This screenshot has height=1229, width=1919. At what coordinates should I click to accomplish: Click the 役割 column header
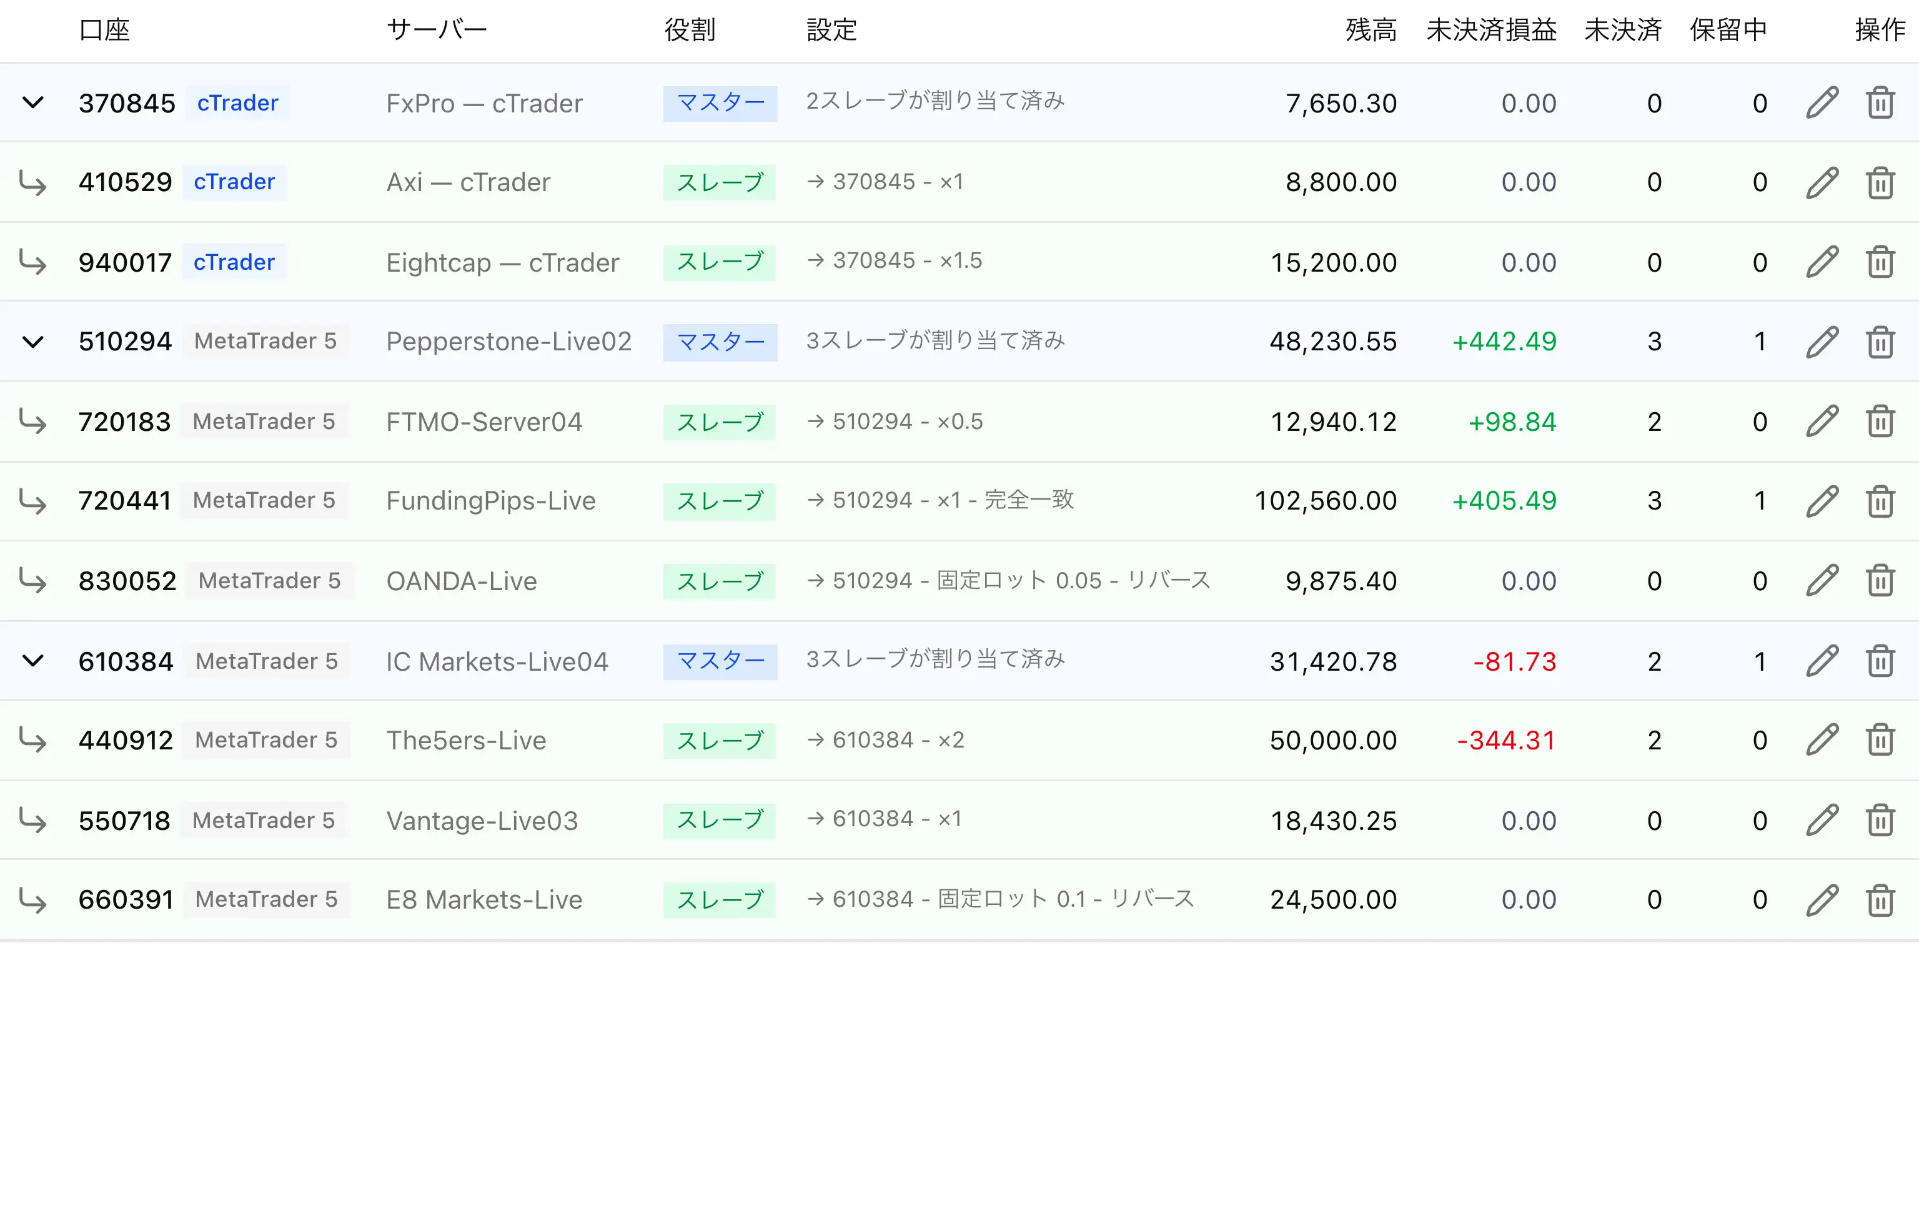coord(690,31)
